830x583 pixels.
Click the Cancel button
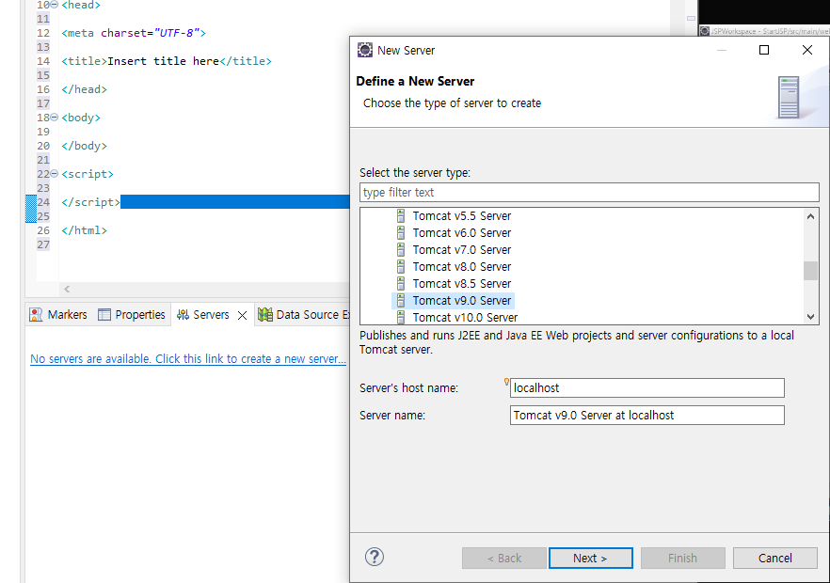click(x=775, y=559)
